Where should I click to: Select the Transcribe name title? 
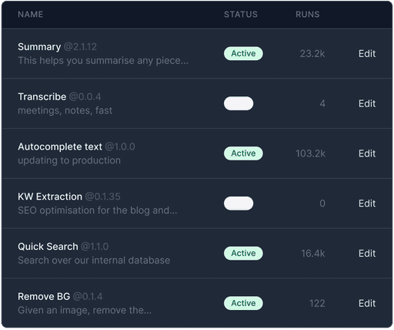pos(42,97)
